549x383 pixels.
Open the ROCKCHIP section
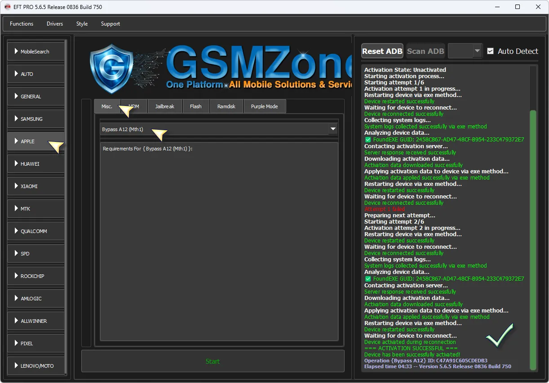[x=36, y=276]
